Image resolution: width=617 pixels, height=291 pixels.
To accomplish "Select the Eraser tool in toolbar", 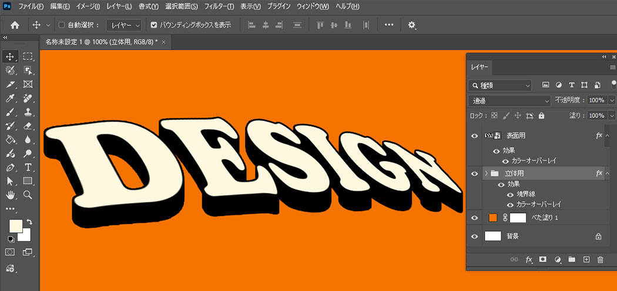I will point(28,126).
